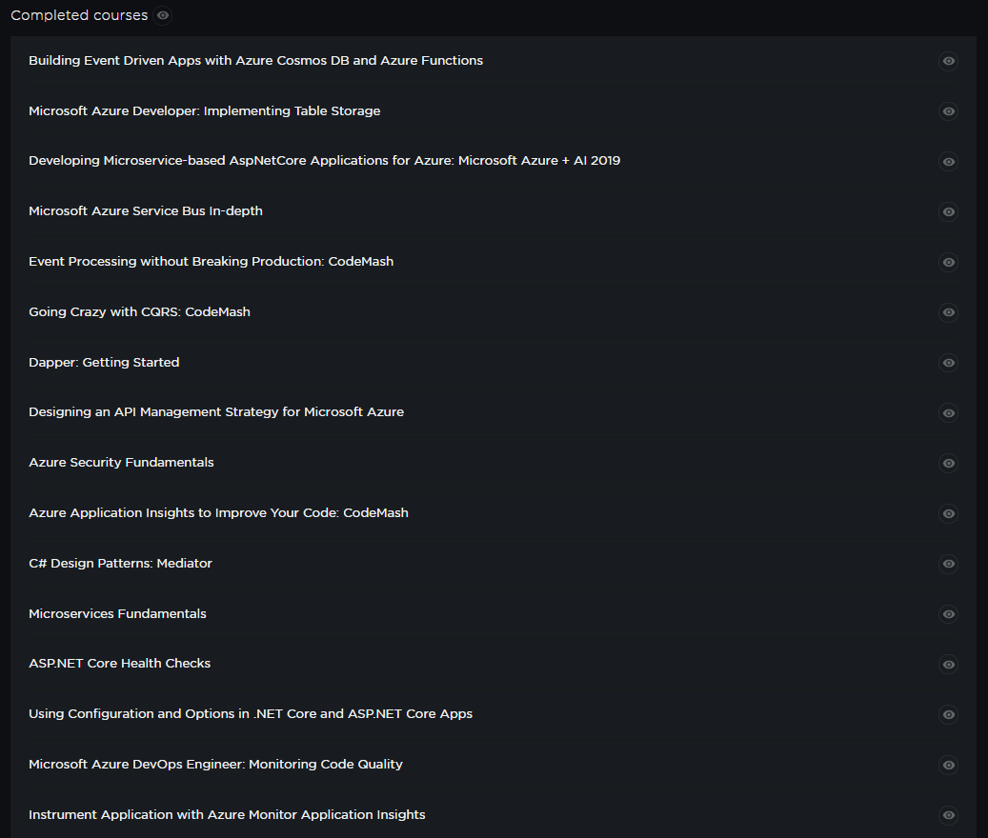Toggle eye icon for ASP.NET Core Health Checks
This screenshot has width=988, height=838.
[948, 665]
